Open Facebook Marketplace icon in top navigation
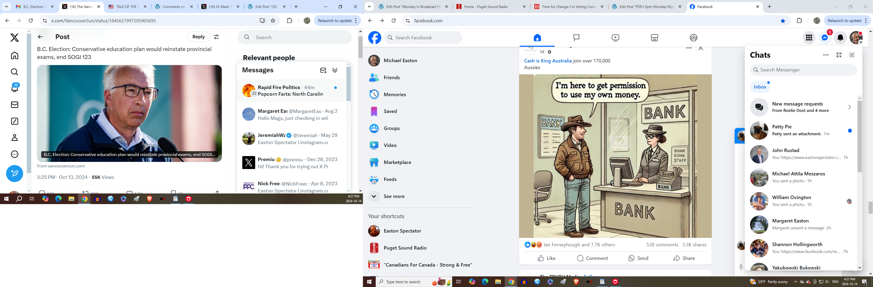Image resolution: width=873 pixels, height=287 pixels. [x=654, y=38]
